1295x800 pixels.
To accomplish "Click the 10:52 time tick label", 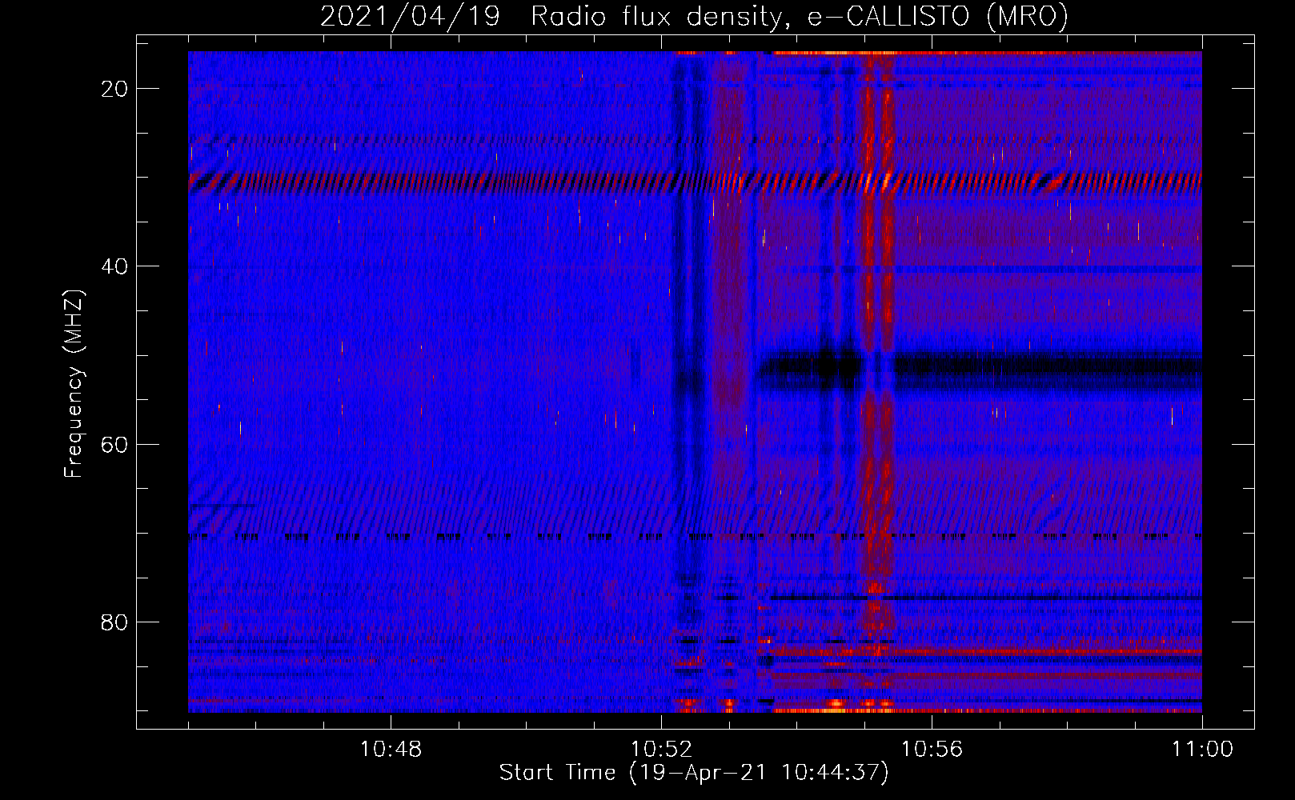I will pyautogui.click(x=661, y=750).
